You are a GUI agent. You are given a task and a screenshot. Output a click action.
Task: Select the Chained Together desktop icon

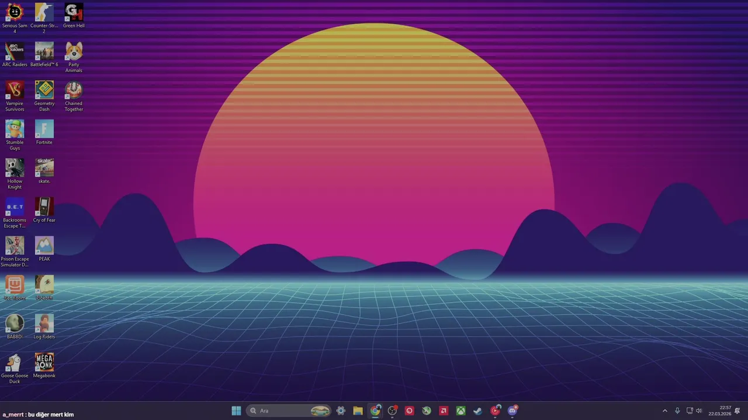pyautogui.click(x=74, y=96)
